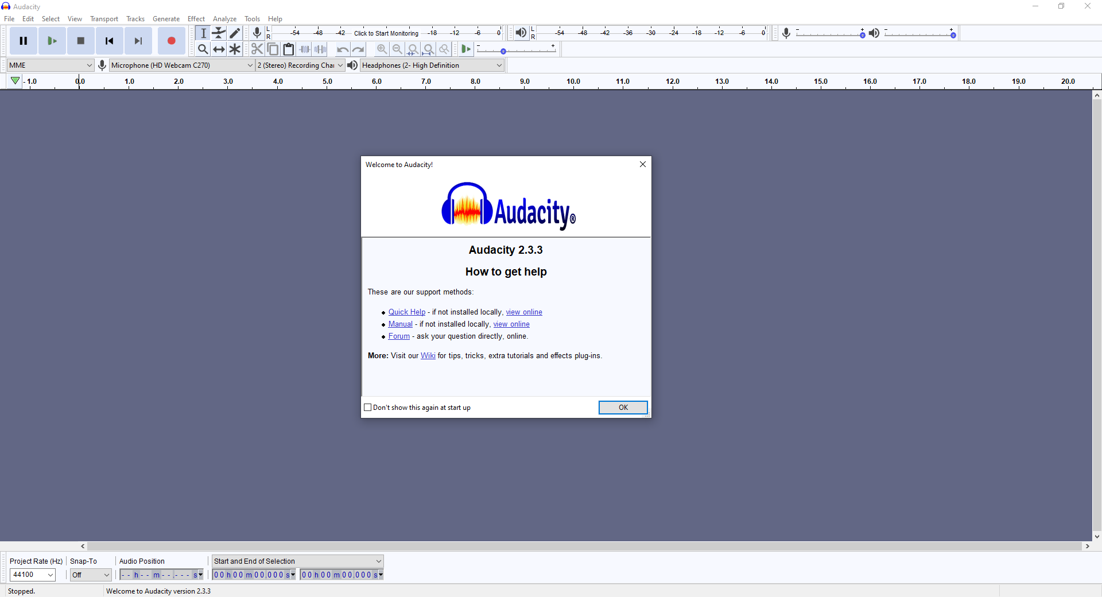Open the Wiki link

point(428,356)
